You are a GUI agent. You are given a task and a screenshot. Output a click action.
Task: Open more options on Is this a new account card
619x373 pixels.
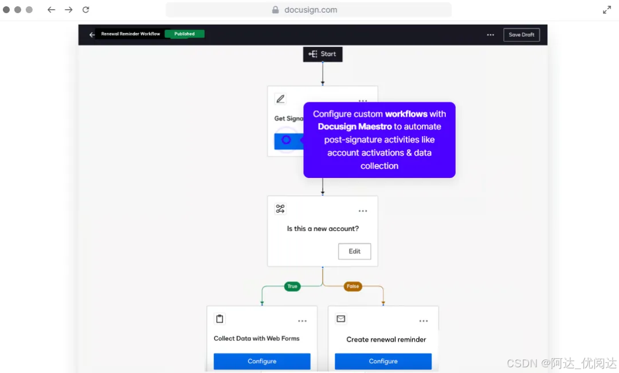(363, 211)
